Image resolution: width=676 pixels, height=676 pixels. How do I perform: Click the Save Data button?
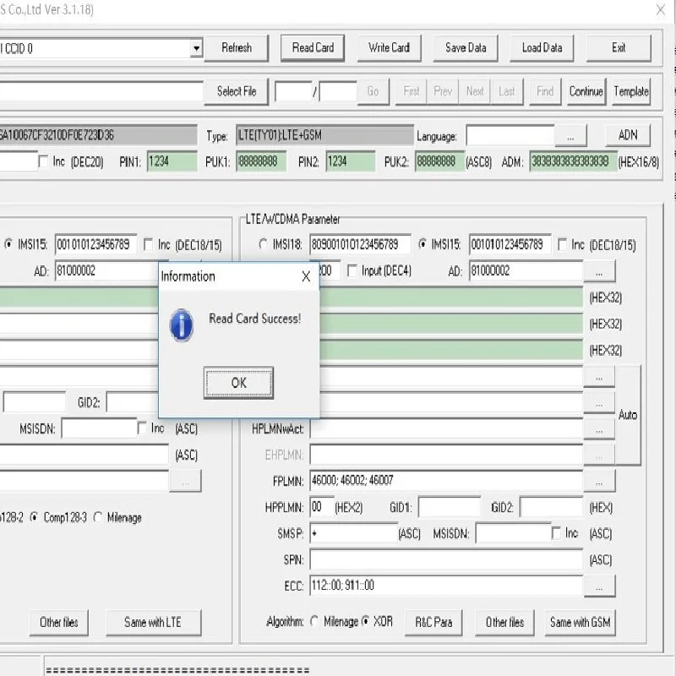[x=466, y=48]
